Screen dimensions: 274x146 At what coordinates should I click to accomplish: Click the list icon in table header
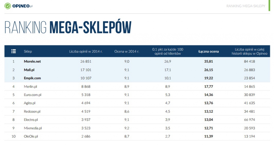pyautogui.click(x=13, y=51)
